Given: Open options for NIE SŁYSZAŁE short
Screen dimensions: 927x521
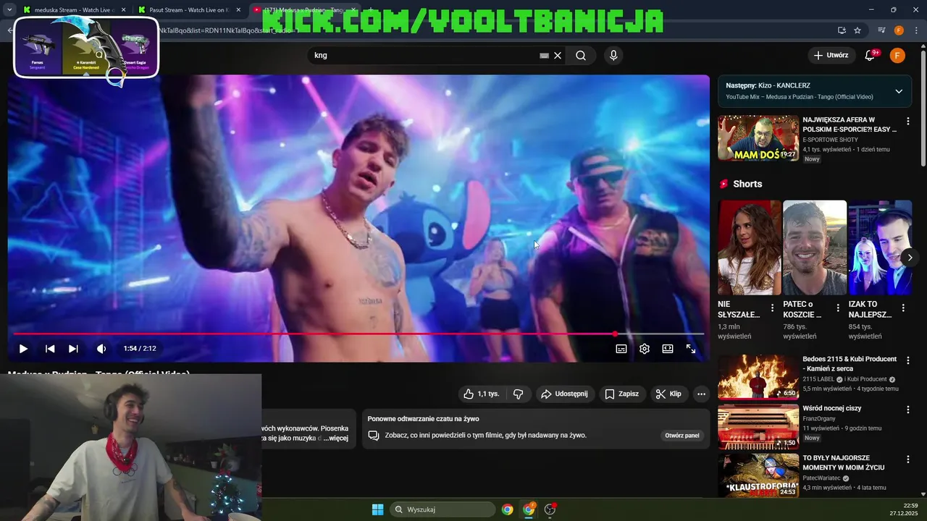Looking at the screenshot, I should (x=772, y=308).
